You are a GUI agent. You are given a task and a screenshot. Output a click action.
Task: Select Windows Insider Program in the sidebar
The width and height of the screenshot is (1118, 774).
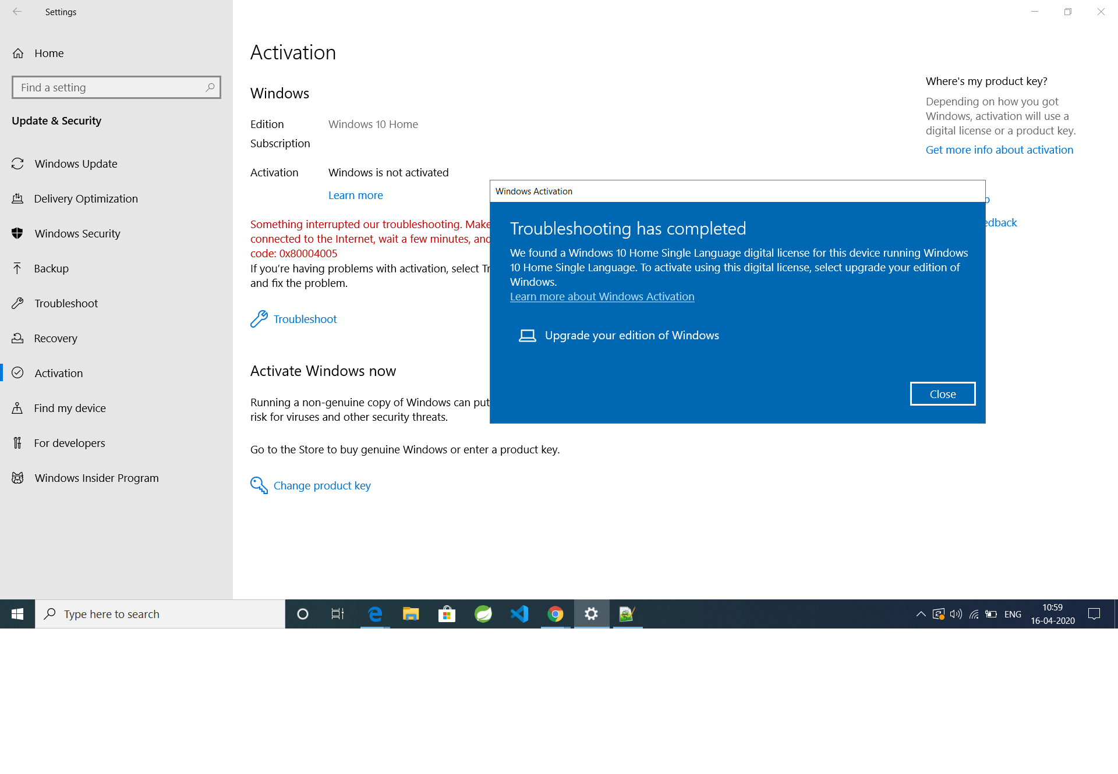(116, 478)
